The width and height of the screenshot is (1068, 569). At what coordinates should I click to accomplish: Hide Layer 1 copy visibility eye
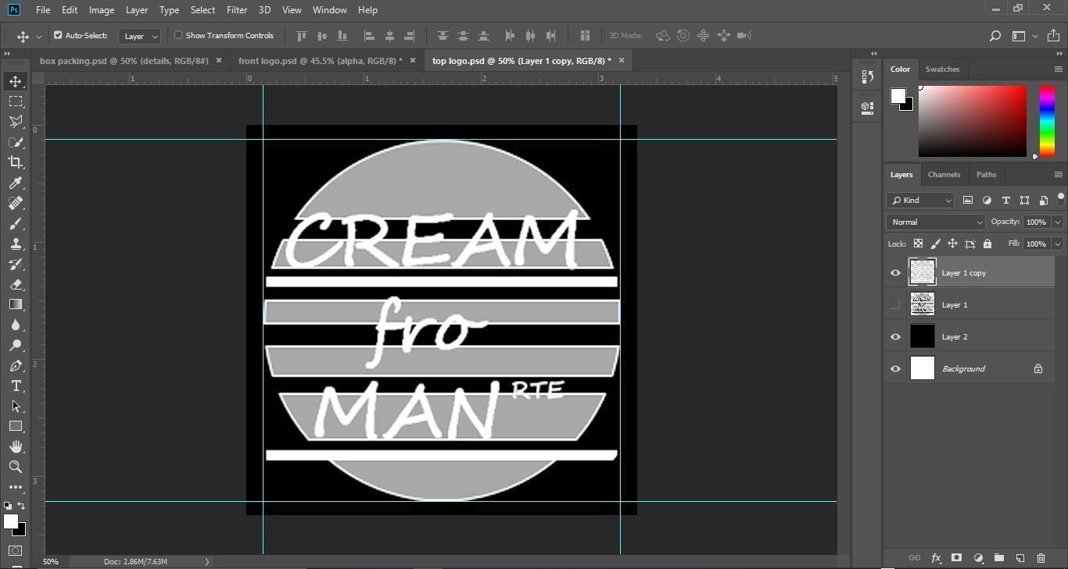(896, 272)
